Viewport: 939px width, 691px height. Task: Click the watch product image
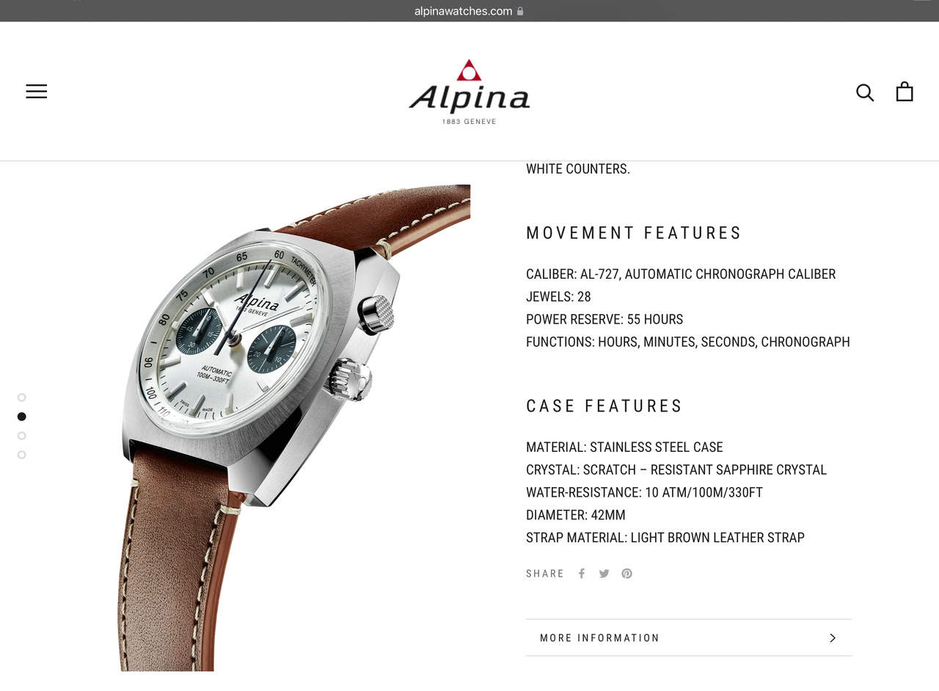[x=293, y=428]
